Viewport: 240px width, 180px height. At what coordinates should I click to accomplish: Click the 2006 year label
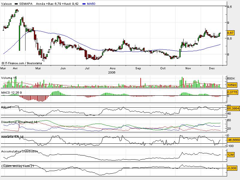pos(112,72)
